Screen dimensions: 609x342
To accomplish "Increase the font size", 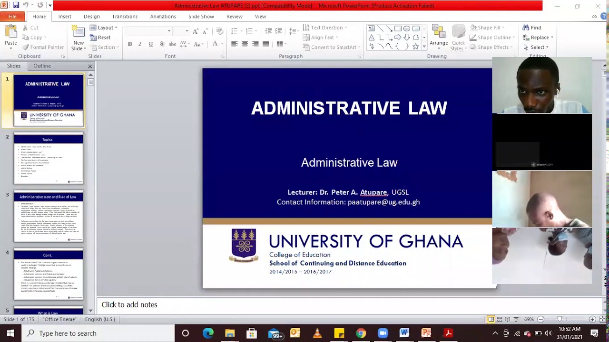I will pos(196,31).
